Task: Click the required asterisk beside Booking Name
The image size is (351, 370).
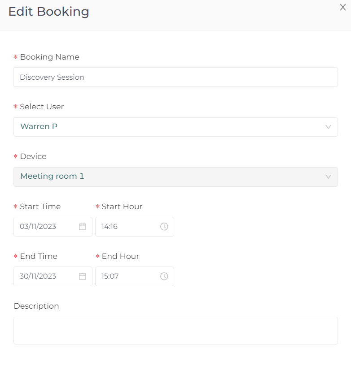Action: pos(15,57)
